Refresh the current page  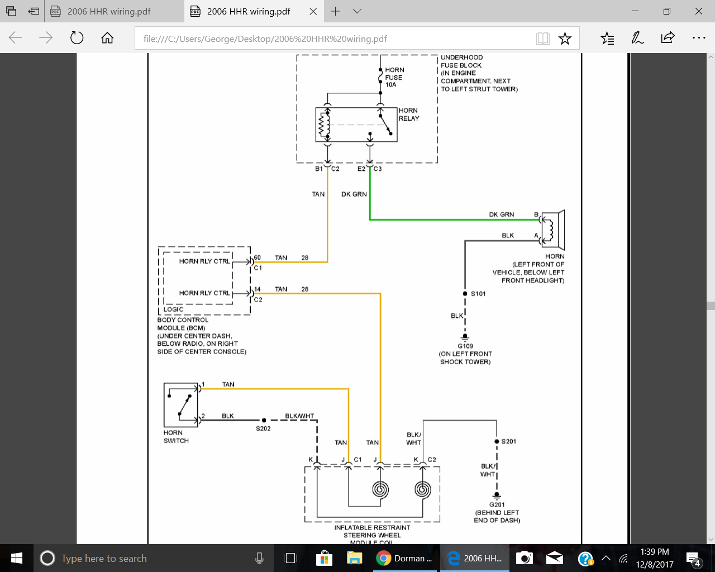tap(77, 38)
